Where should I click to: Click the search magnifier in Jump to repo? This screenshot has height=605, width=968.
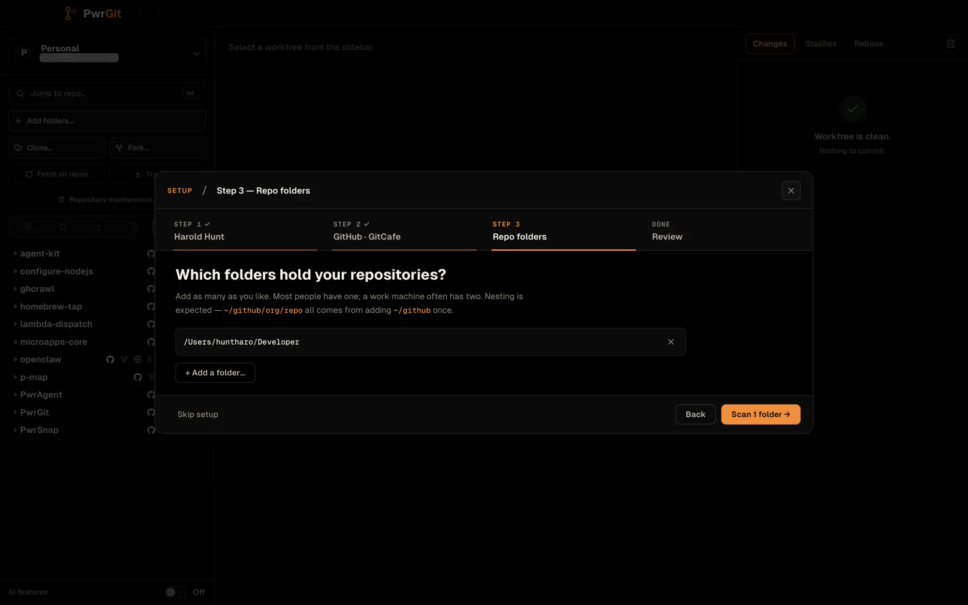tap(20, 93)
